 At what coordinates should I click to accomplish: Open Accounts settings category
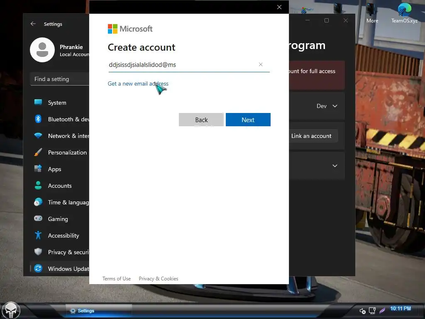pyautogui.click(x=60, y=186)
